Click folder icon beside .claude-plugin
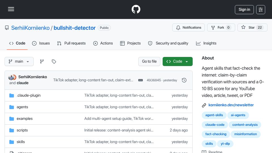This screenshot has width=272, height=153. (x=12, y=95)
